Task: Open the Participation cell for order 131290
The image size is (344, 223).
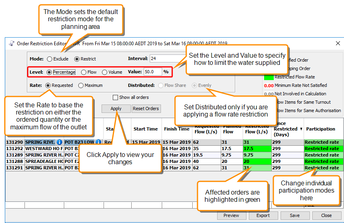Action: coord(323,142)
